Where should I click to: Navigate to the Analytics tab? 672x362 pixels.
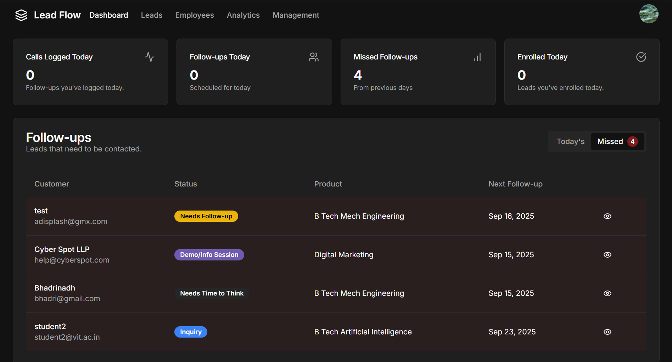pos(243,15)
